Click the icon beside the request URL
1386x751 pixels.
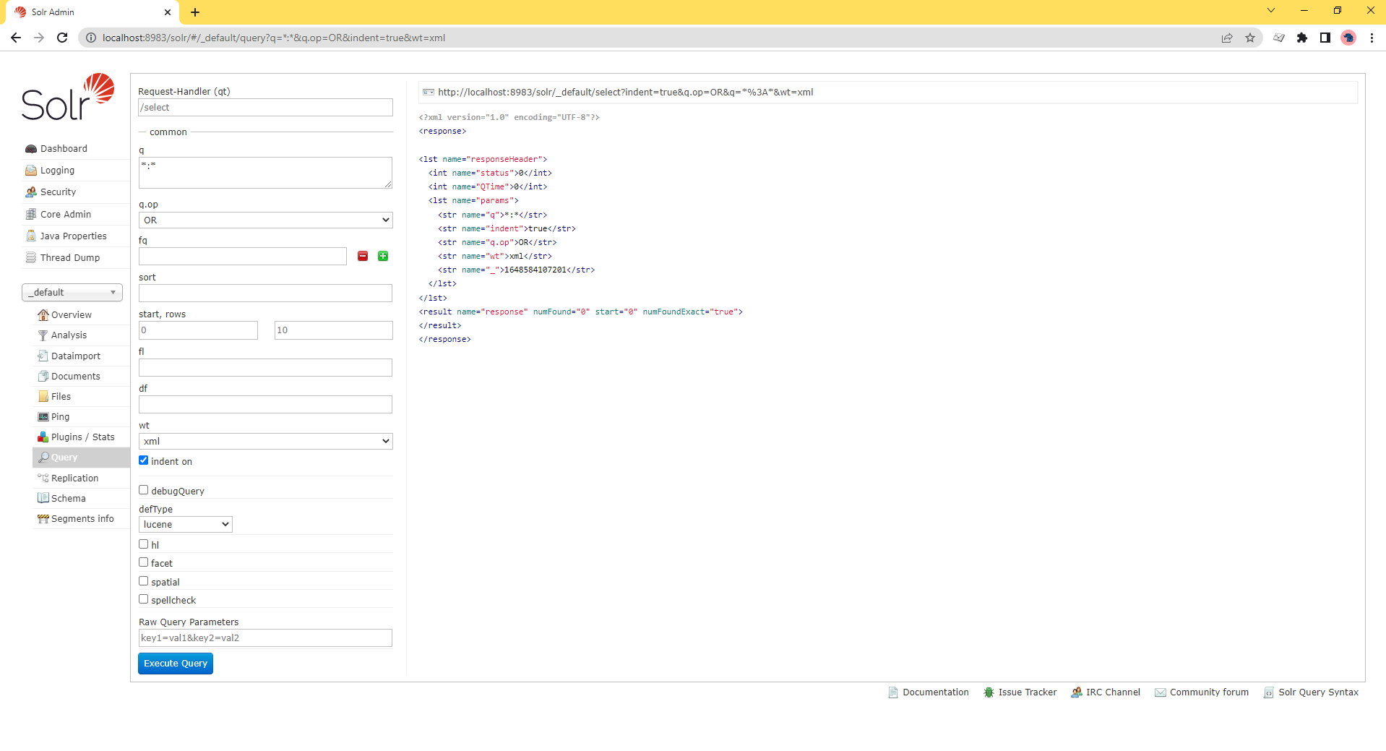(x=429, y=92)
